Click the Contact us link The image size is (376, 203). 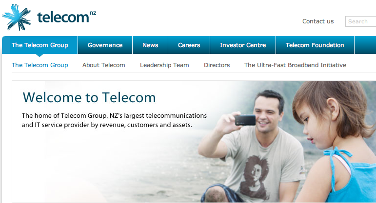tap(318, 21)
